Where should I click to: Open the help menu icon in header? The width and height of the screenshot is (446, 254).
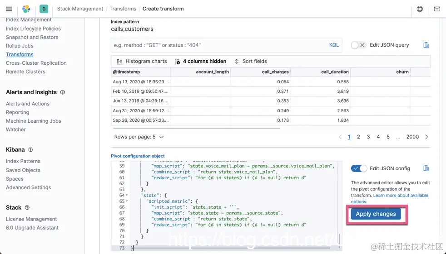(420, 9)
